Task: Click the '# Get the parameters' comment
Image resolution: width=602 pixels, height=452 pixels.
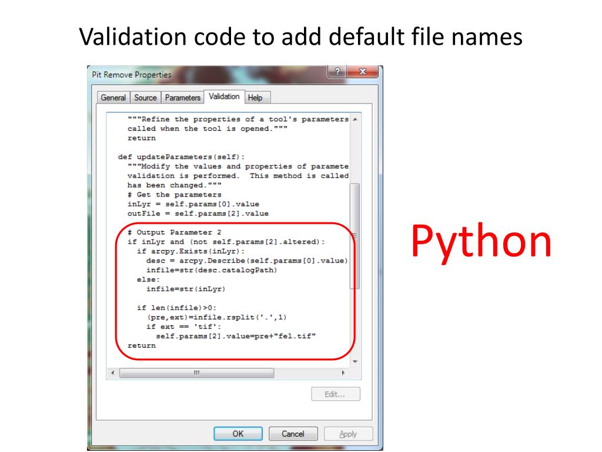Action: point(174,194)
